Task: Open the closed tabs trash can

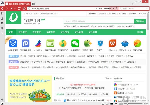Action: pyautogui.click(x=133, y=4)
